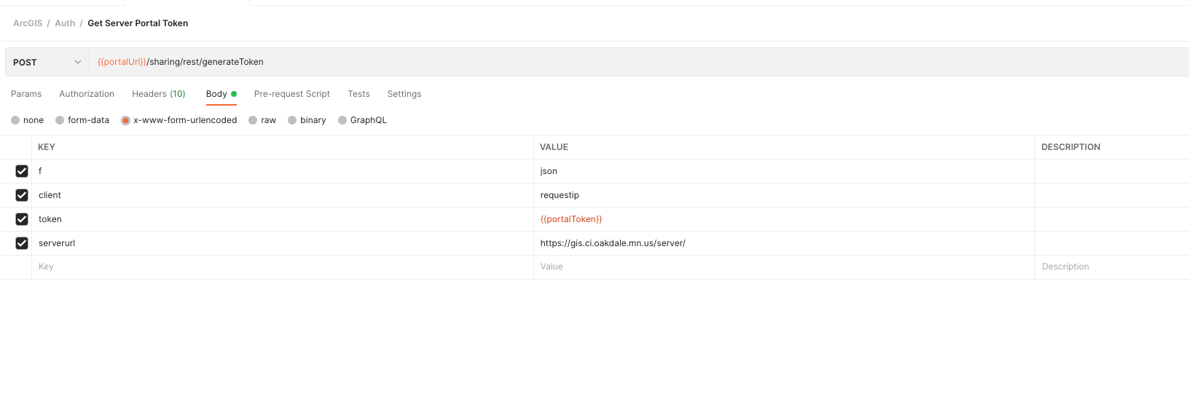Open request Settings tab
This screenshot has height=402, width=1189.
pos(404,94)
